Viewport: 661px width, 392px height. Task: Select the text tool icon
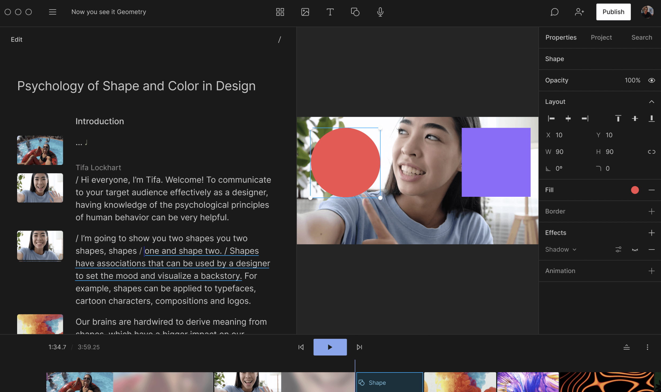(x=330, y=12)
